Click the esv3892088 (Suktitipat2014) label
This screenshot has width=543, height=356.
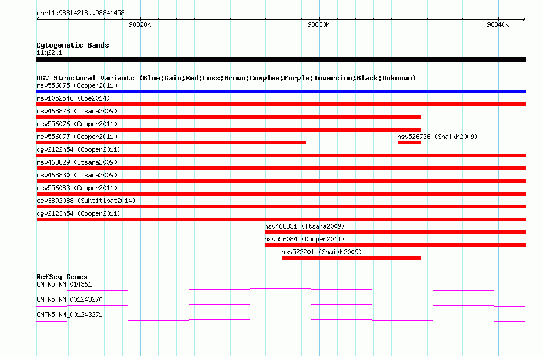[86, 201]
